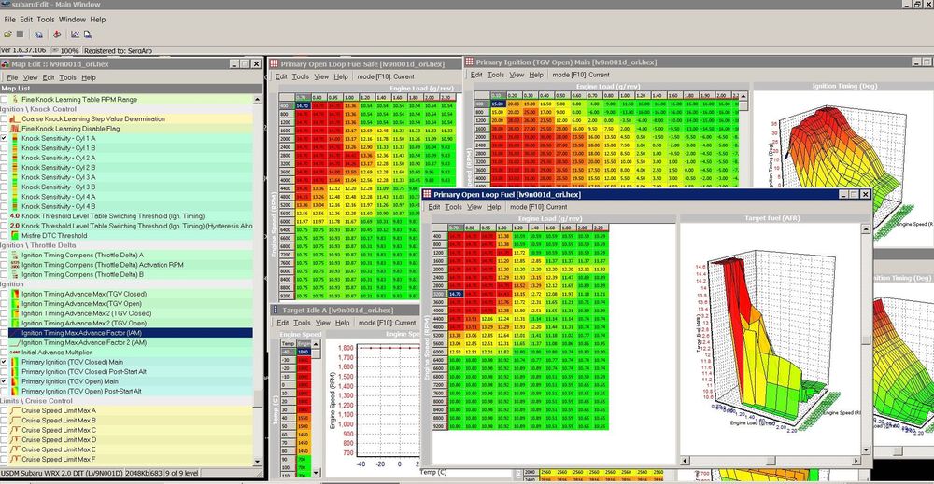Click '9 of 9 level' in Map Edit status bar

click(x=182, y=474)
